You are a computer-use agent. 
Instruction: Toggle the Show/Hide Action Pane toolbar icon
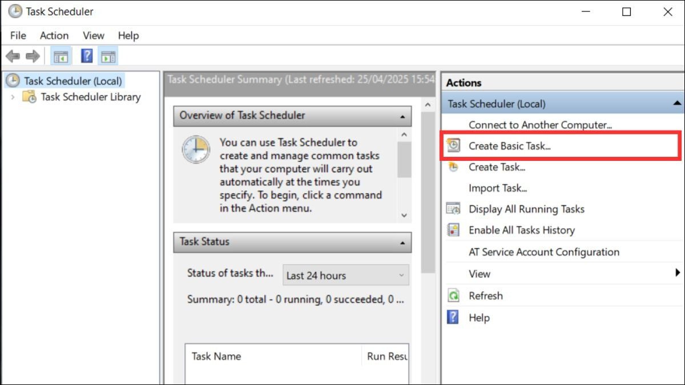click(108, 56)
